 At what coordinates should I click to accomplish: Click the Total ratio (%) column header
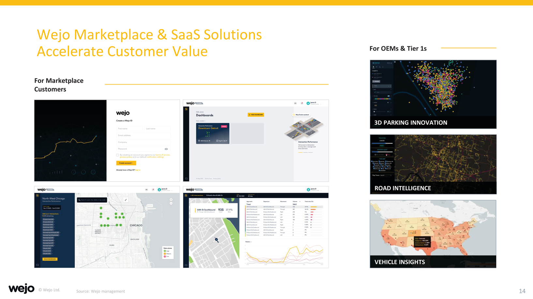point(309,201)
